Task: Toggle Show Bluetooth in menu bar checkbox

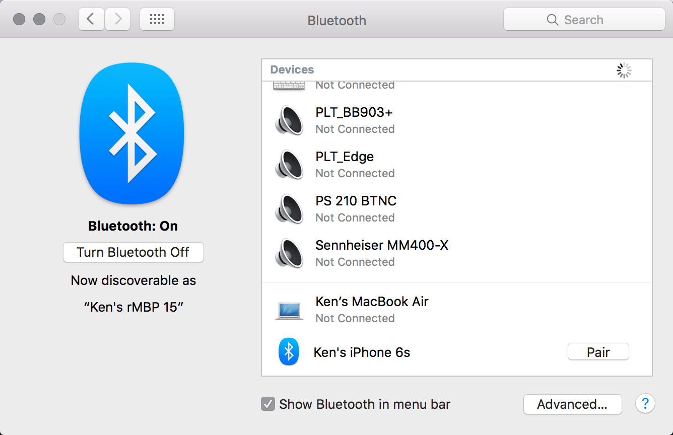Action: pos(268,404)
